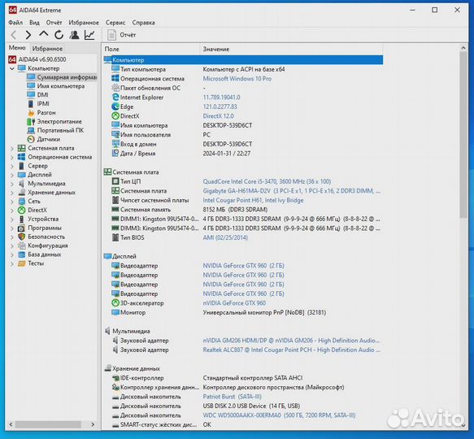This screenshot has height=439, width=474.
Task: Expand the Хранение данных tree node
Action: click(12, 193)
